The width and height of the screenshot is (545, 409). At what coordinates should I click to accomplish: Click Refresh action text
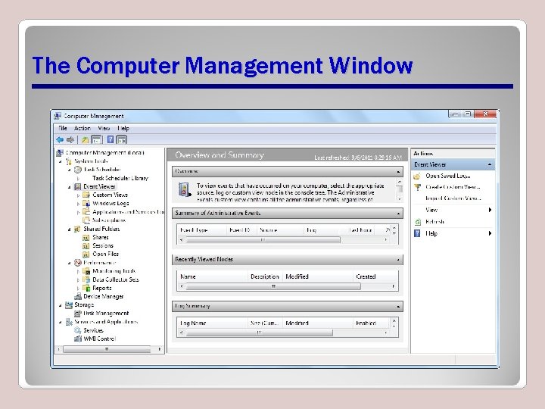click(x=434, y=222)
